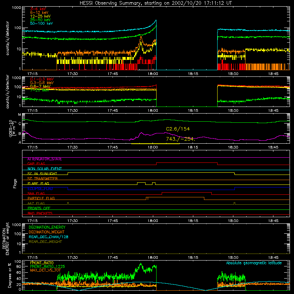Click the FRONT_RATIO_1225 legend entry
The image size is (294, 294).
(x=47, y=266)
